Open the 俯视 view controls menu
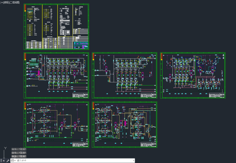 click(6, 2)
